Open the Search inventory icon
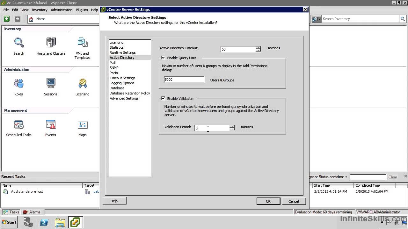Viewport: 408px width, 229px height. [19, 42]
